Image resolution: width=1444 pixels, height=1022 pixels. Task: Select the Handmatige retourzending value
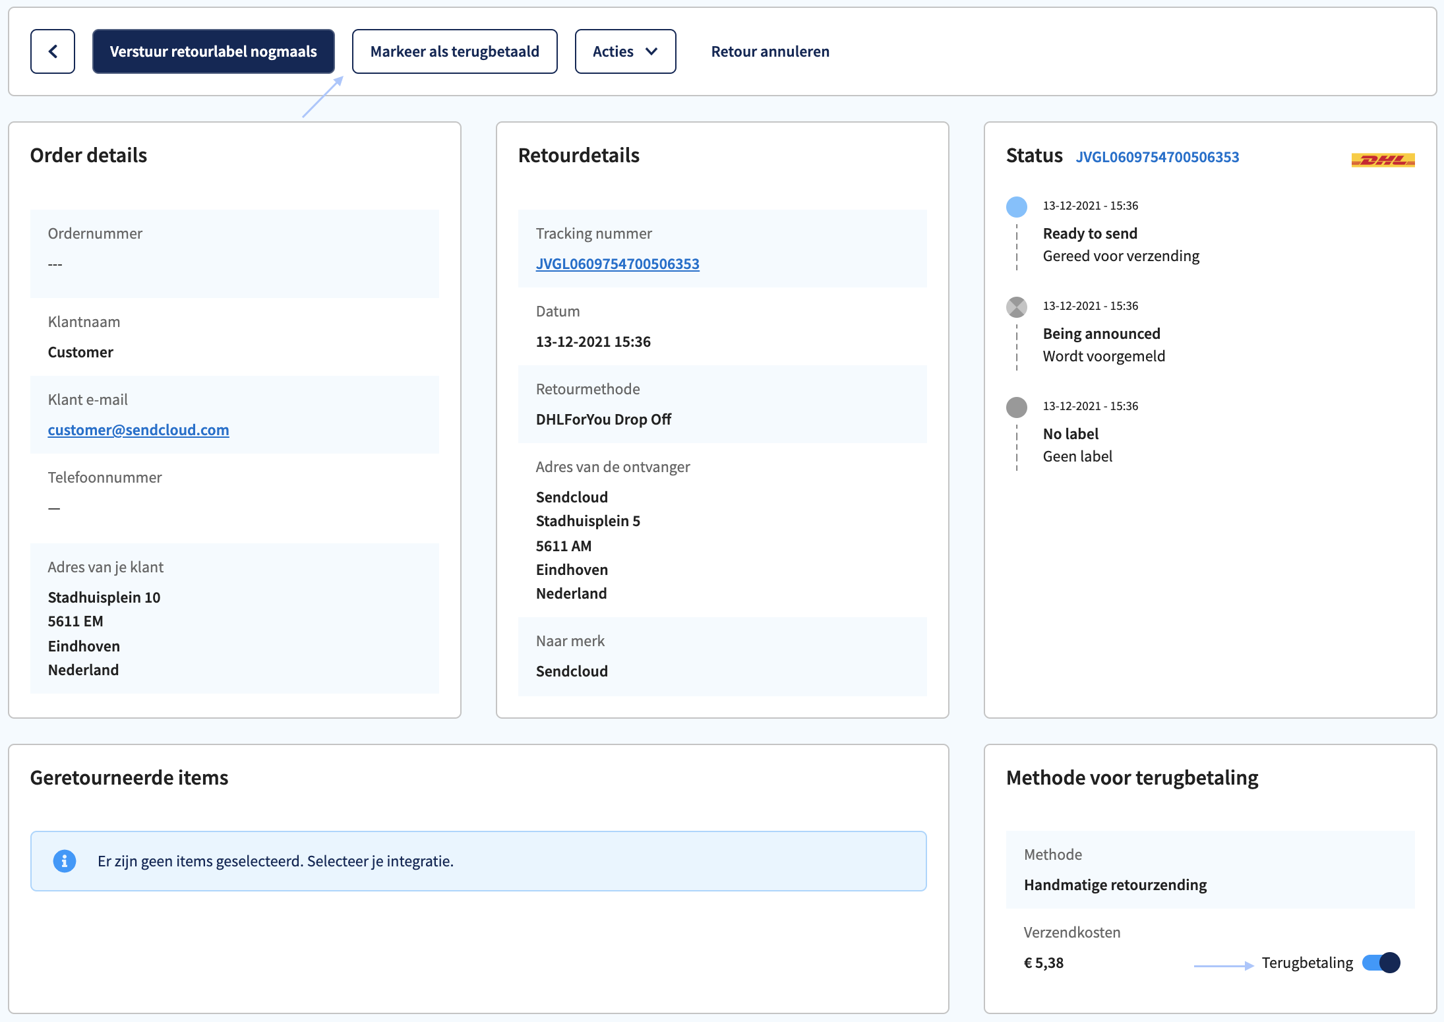tap(1115, 885)
